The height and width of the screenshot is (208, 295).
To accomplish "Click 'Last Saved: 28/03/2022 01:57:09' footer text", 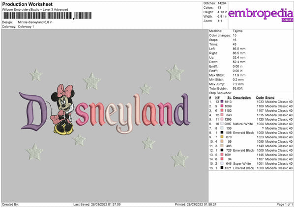I will pos(97,204).
